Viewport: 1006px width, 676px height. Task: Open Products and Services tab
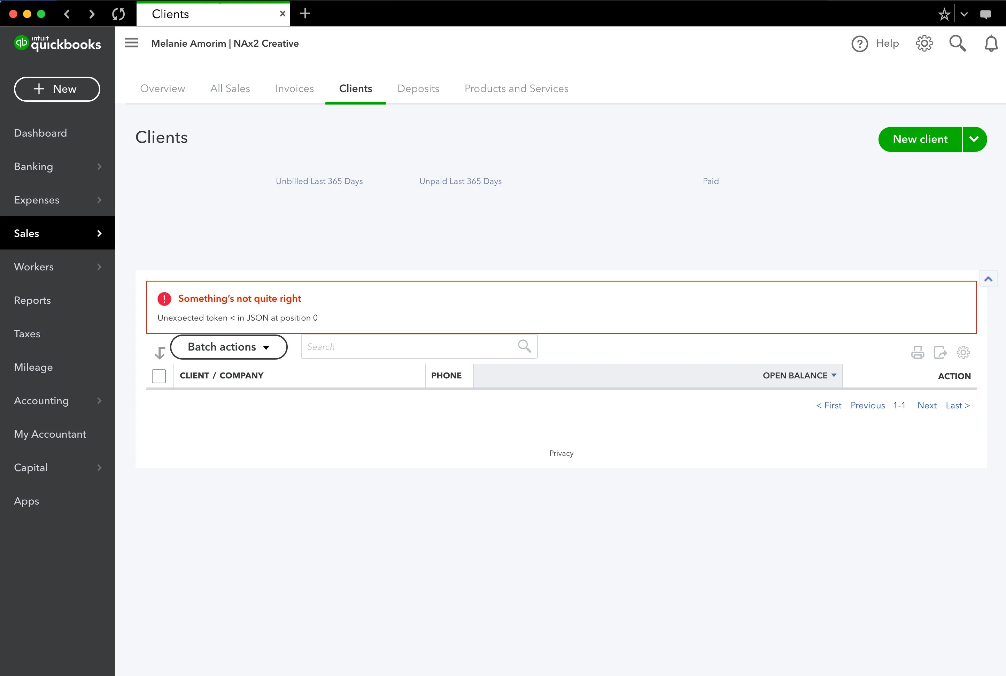point(516,89)
